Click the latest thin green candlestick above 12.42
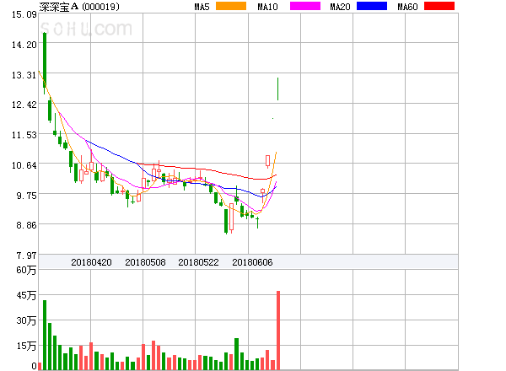This screenshot has width=506, height=371. pyautogui.click(x=277, y=89)
